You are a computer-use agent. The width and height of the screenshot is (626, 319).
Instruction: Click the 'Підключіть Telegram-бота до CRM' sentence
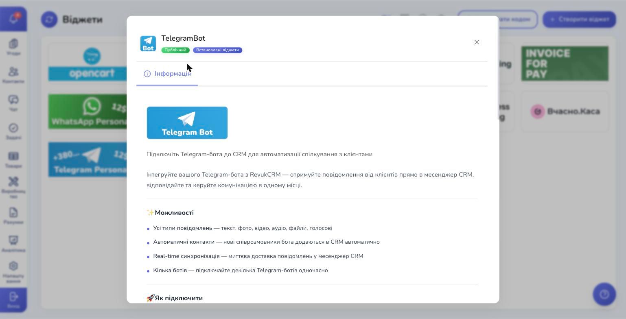tap(259, 154)
